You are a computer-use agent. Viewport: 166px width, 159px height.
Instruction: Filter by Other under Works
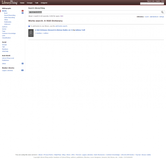[6, 20]
